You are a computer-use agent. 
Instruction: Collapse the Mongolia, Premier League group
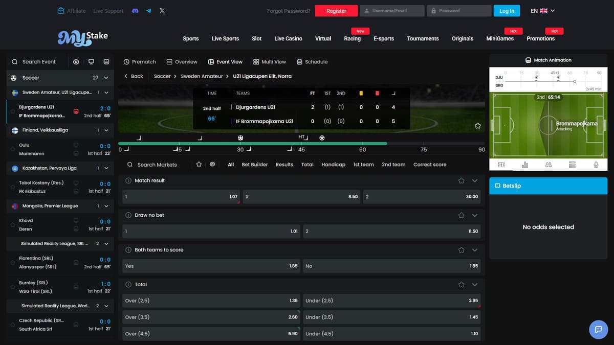click(106, 206)
